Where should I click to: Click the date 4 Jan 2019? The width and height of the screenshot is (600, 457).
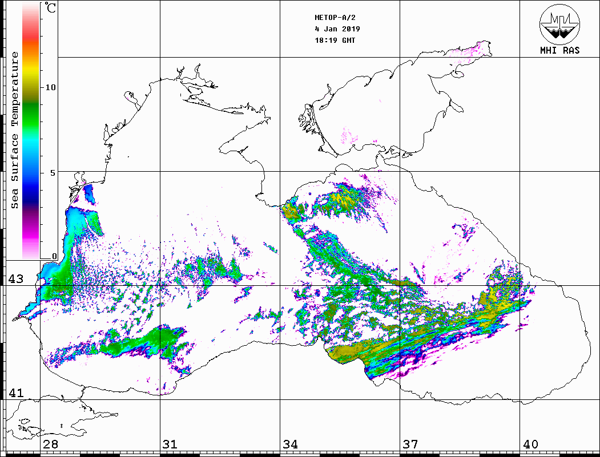337,29
